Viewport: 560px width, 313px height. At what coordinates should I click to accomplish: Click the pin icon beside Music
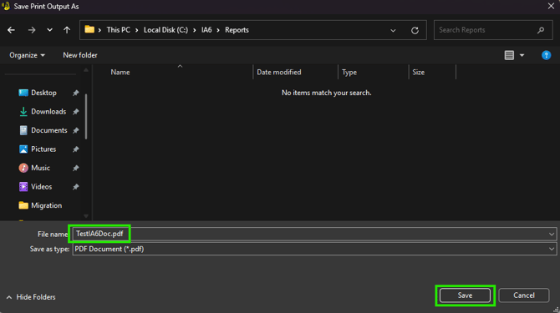pyautogui.click(x=76, y=169)
